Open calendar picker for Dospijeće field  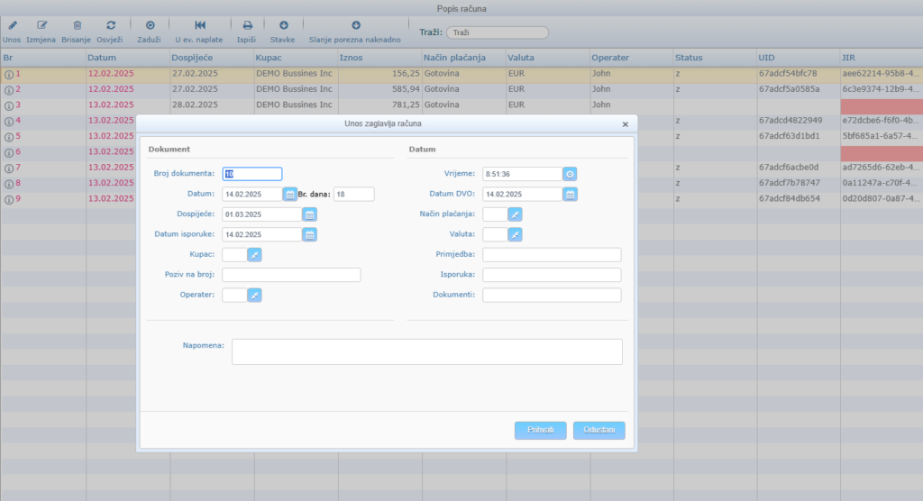point(309,214)
